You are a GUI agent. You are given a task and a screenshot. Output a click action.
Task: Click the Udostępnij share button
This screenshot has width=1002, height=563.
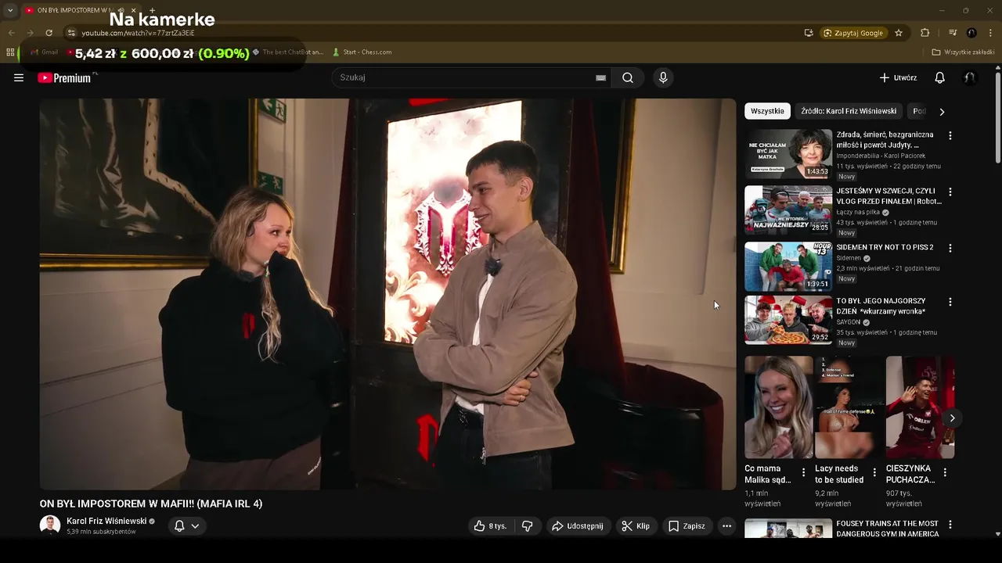[578, 526]
